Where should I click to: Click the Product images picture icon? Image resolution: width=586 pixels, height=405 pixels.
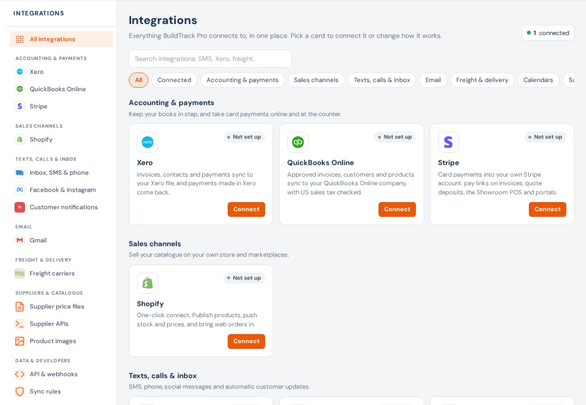coord(20,341)
